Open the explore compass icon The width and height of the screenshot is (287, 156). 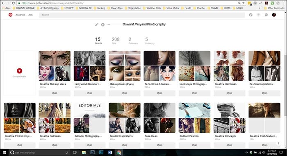(251, 15)
